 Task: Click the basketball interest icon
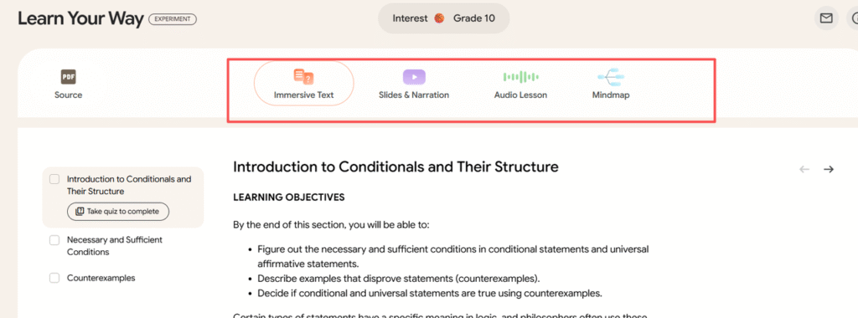(439, 18)
